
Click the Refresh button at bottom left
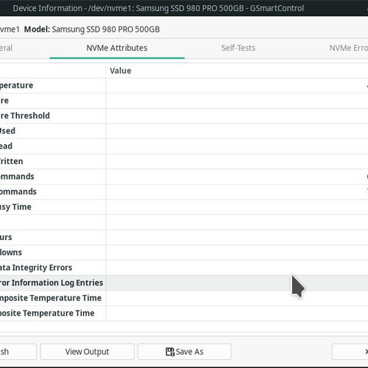(x=18, y=352)
